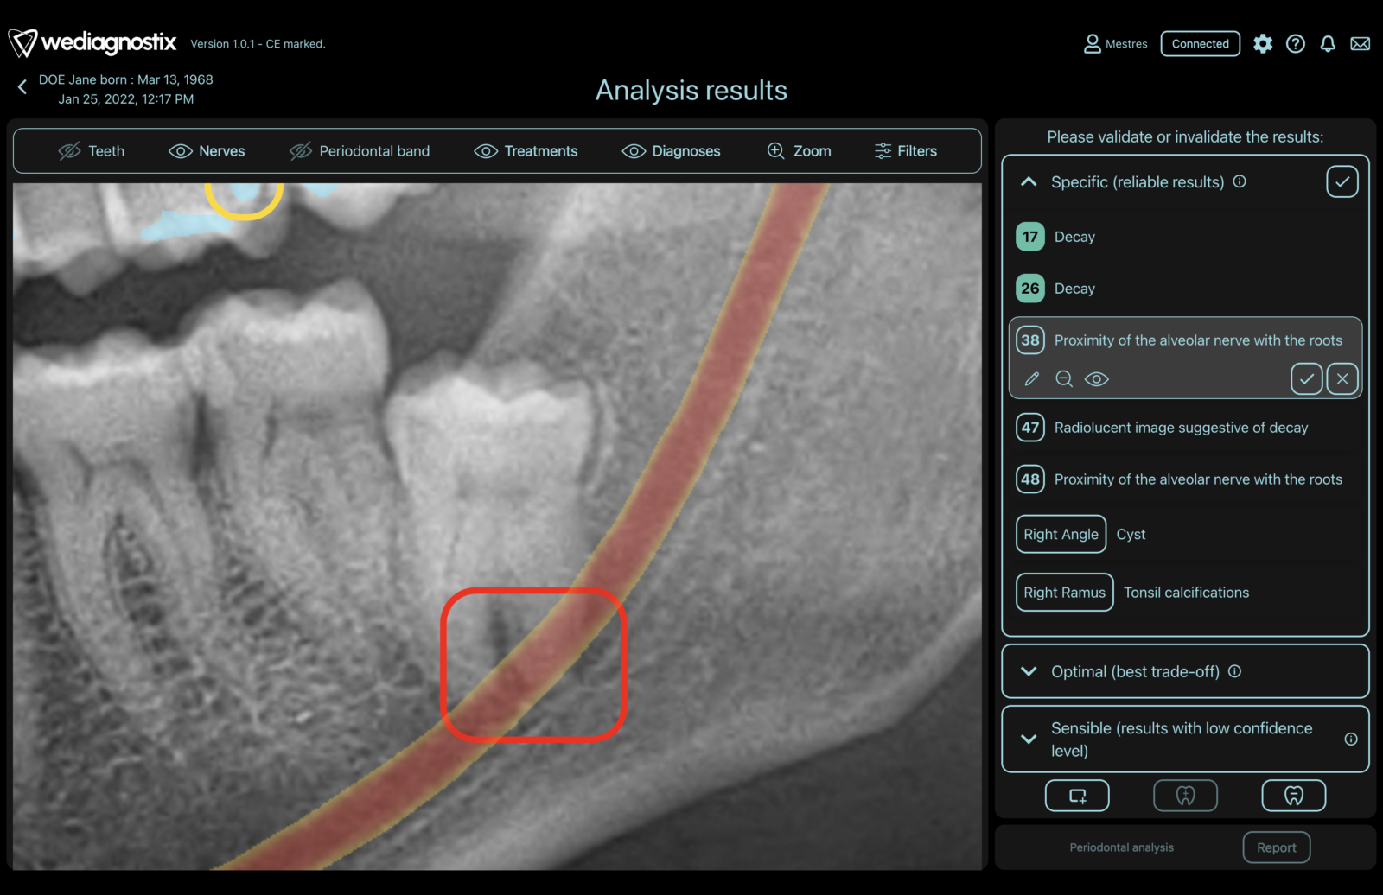Open settings with the gear icon
Screen dimensions: 1383x895
pyautogui.click(x=1263, y=44)
